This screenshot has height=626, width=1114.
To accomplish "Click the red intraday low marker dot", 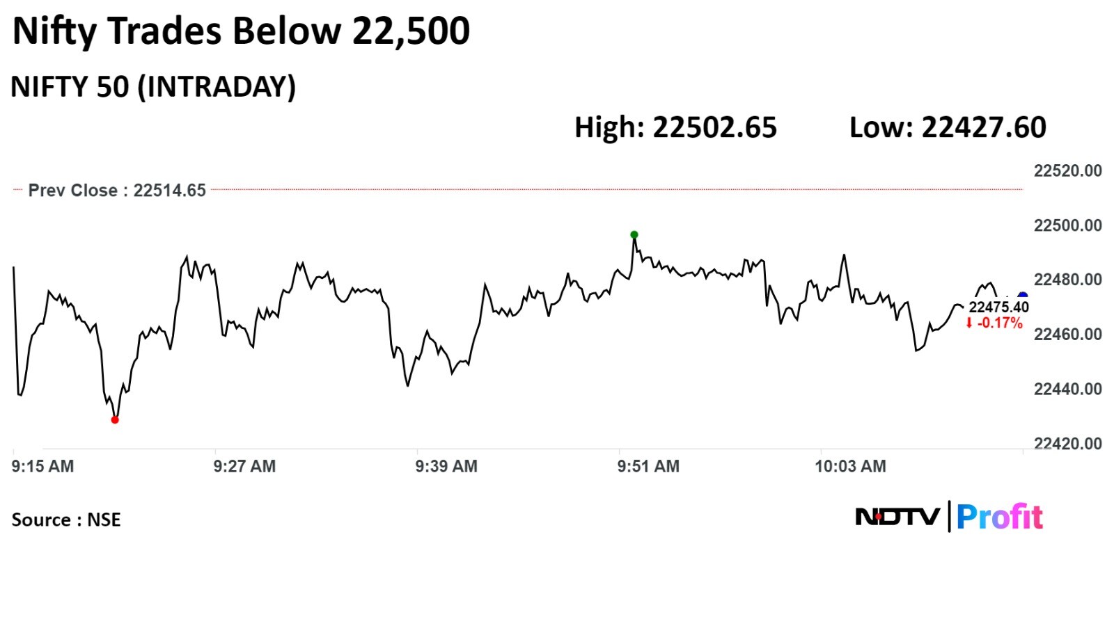I will click(x=115, y=419).
